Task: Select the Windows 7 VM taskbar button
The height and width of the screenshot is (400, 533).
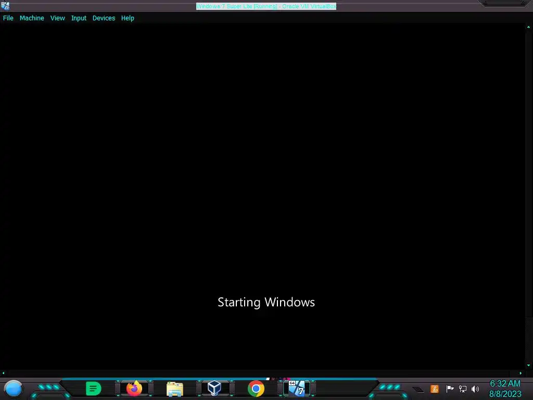Action: pos(297,389)
